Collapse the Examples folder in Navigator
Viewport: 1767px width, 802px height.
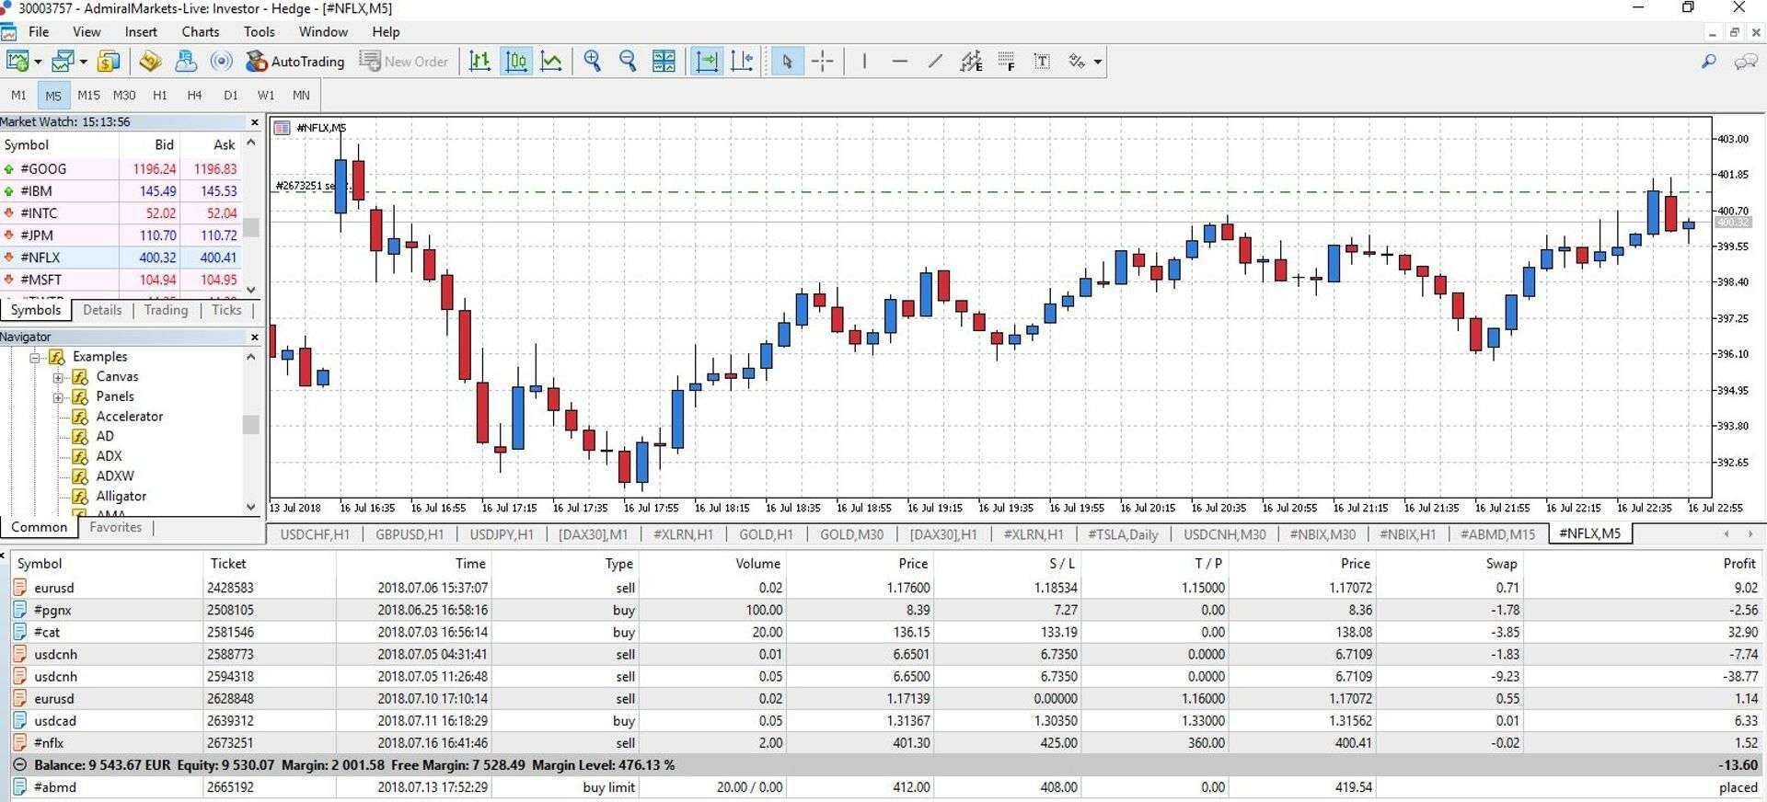point(35,357)
